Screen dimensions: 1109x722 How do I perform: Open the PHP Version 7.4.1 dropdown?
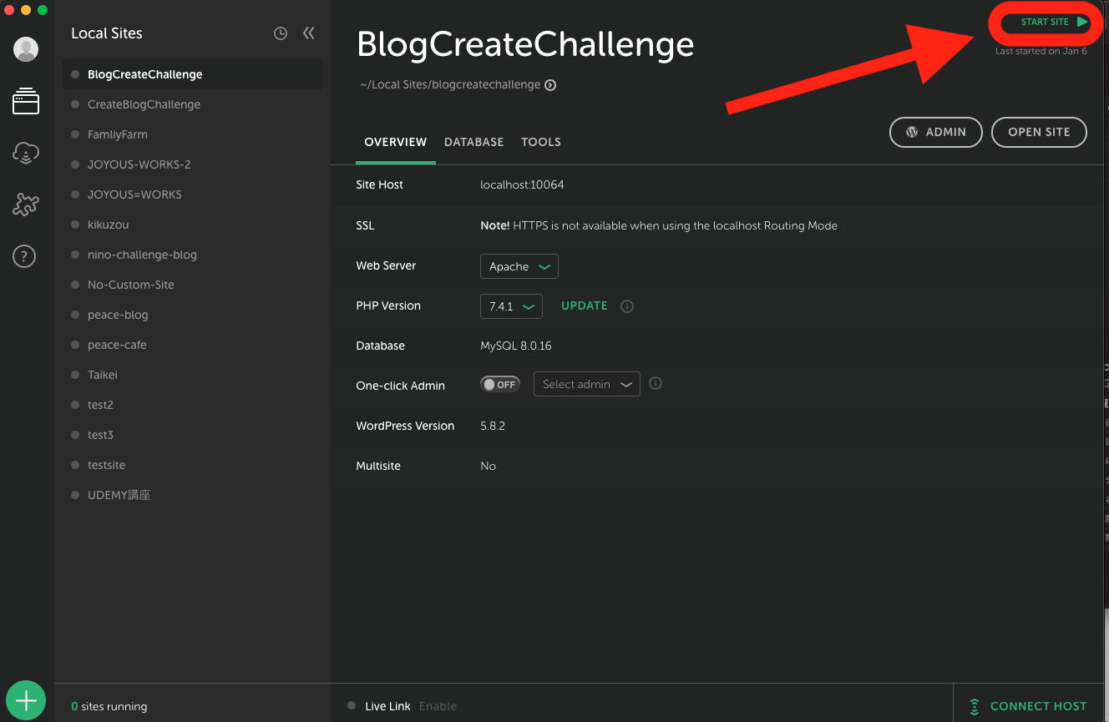pyautogui.click(x=511, y=306)
